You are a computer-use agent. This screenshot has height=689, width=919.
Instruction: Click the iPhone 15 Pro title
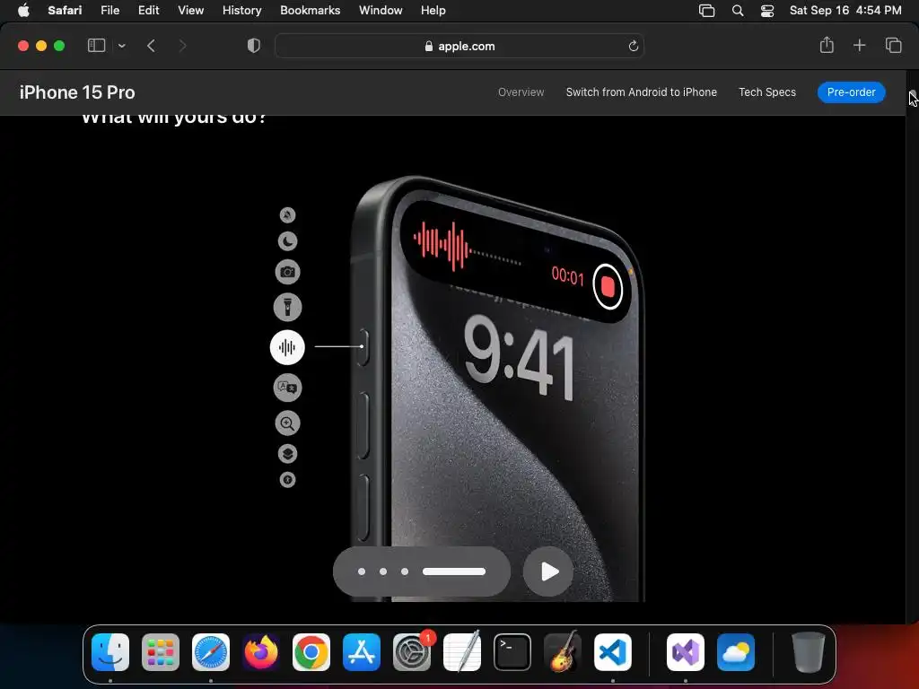[77, 92]
